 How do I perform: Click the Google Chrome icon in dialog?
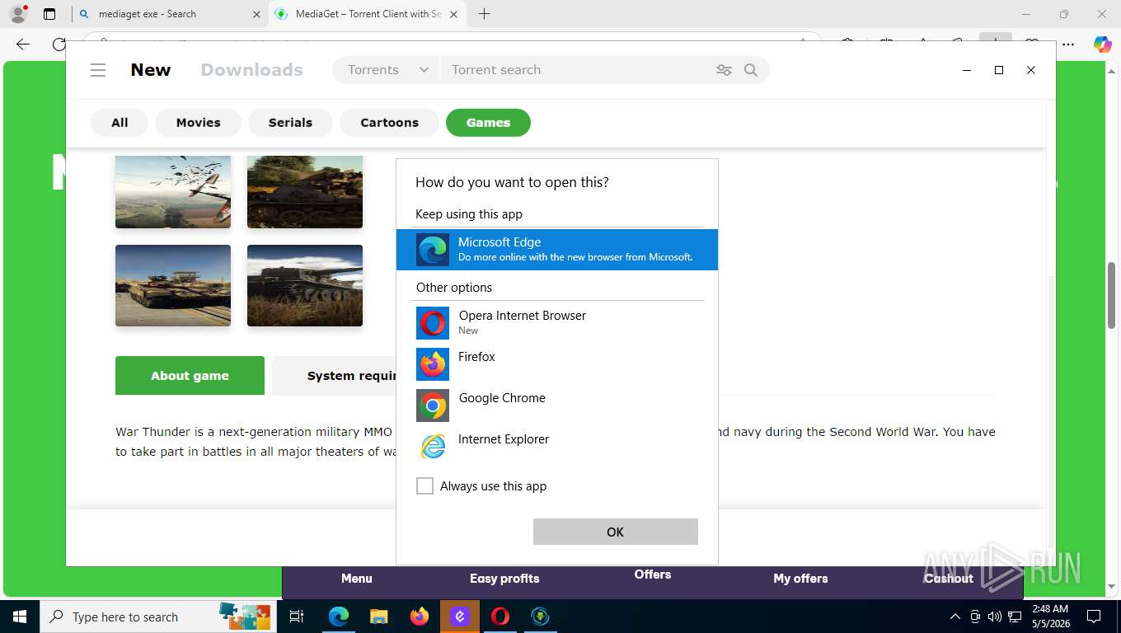(433, 406)
